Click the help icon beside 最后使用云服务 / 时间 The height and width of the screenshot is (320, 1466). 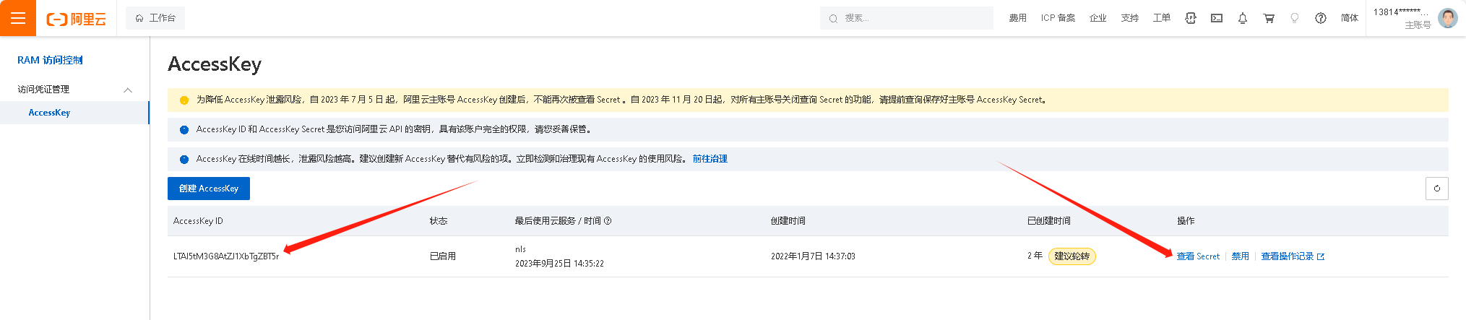[608, 221]
